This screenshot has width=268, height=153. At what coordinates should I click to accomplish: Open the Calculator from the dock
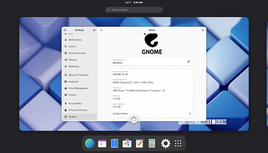pos(152,143)
